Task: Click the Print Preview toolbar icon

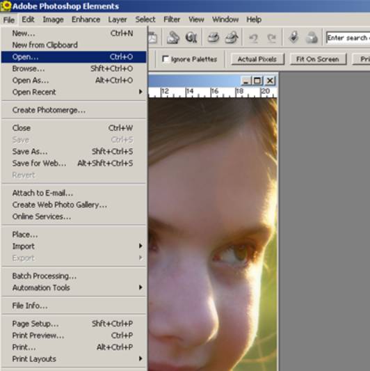Action: [232, 38]
